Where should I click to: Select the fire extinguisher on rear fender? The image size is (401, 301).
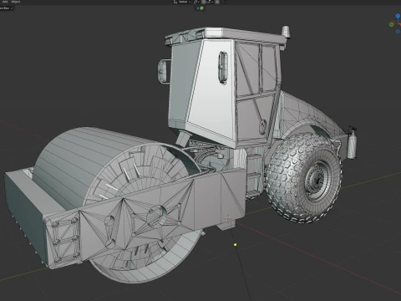(x=352, y=144)
